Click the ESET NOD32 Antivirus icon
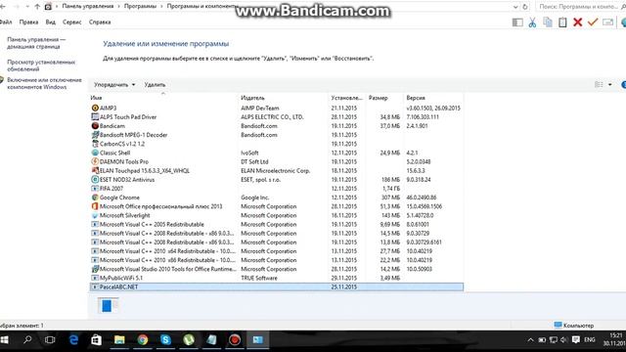 [x=95, y=180]
